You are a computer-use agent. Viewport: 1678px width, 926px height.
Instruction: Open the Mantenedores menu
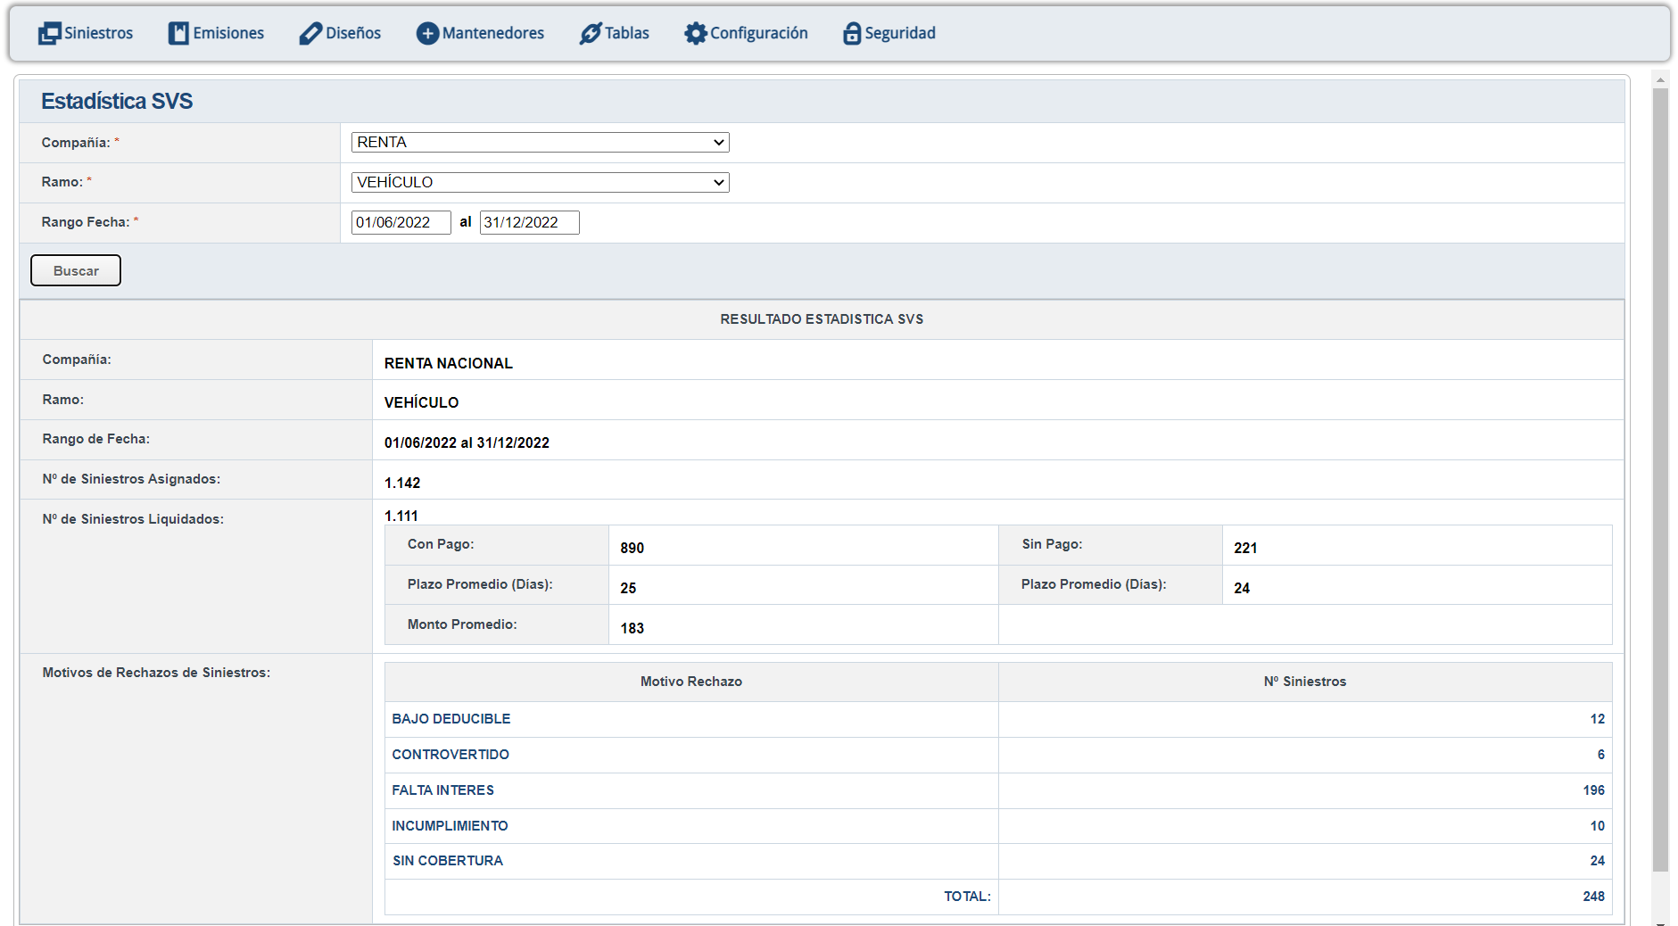tap(492, 34)
